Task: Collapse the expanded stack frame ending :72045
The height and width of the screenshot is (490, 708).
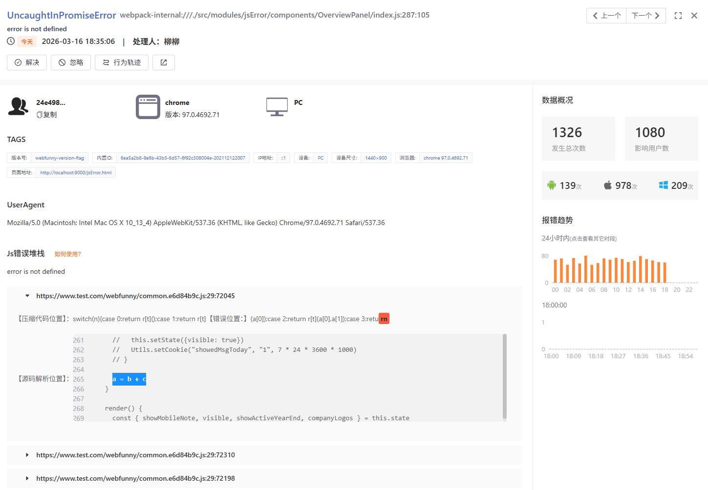Action: point(27,295)
